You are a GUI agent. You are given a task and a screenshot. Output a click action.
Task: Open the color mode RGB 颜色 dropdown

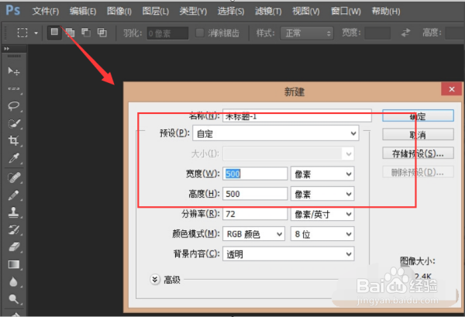(x=253, y=234)
